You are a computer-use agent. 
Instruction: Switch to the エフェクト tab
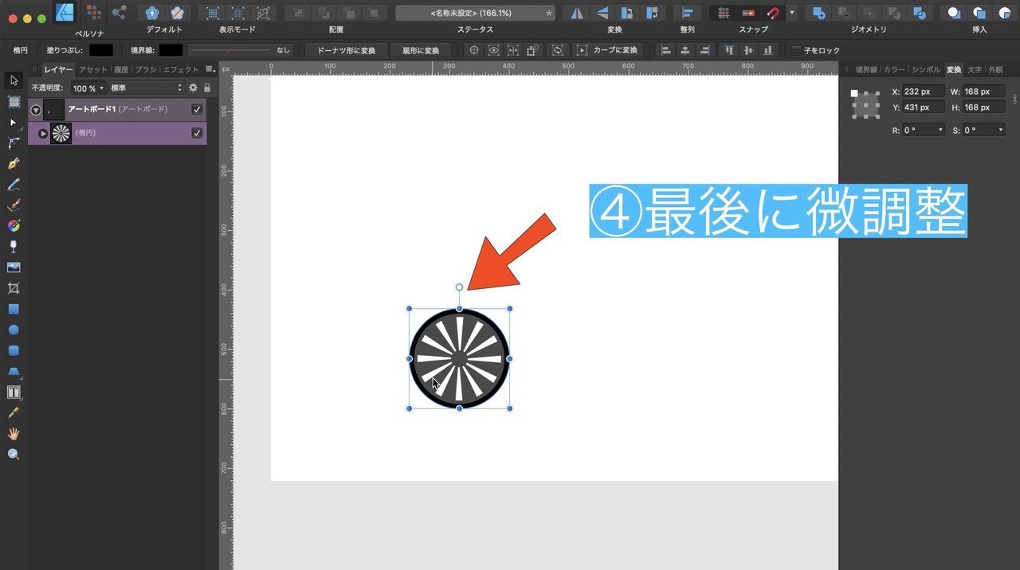[181, 69]
